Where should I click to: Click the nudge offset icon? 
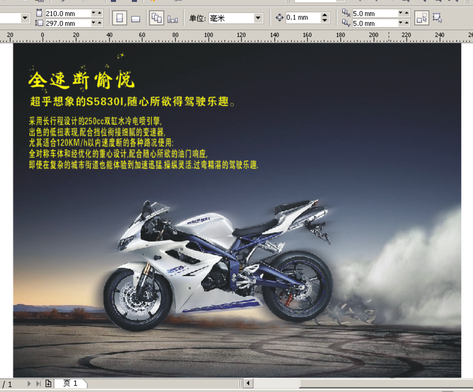279,18
